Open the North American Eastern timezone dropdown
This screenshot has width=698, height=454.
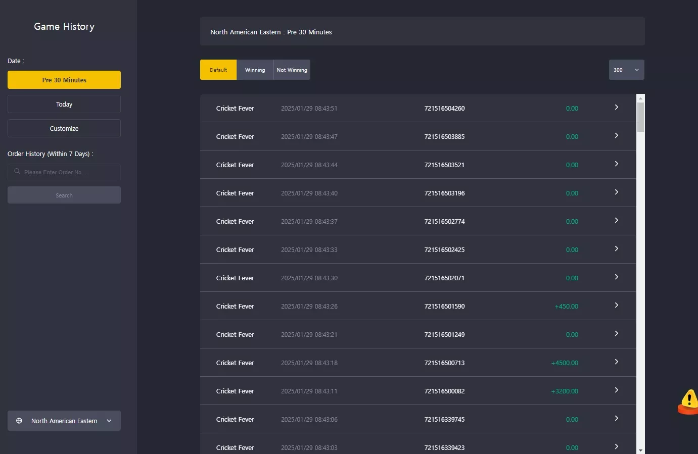(64, 421)
